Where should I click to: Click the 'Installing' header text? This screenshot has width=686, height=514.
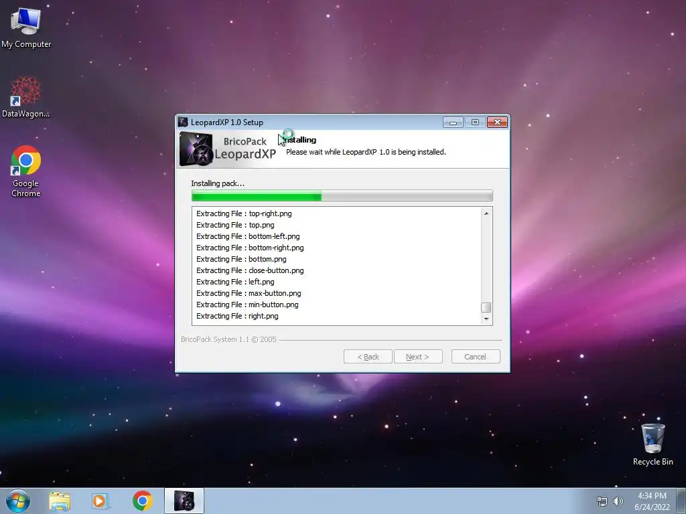click(300, 140)
